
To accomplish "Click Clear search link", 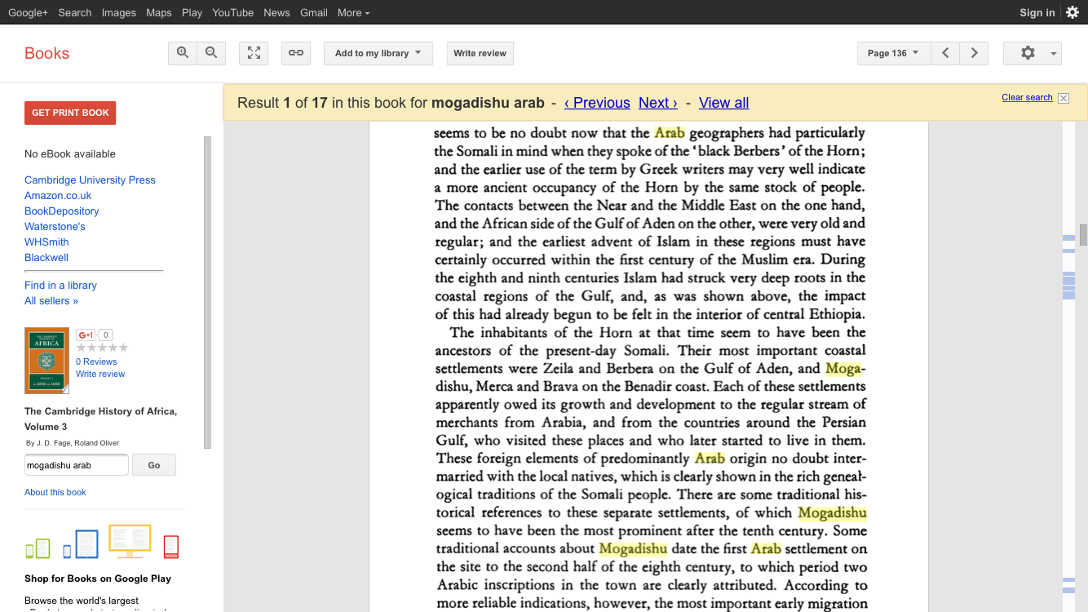I will click(1027, 97).
